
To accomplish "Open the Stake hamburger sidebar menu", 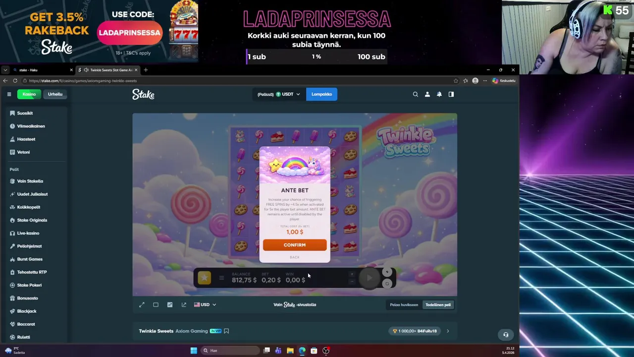I will pos(9,94).
